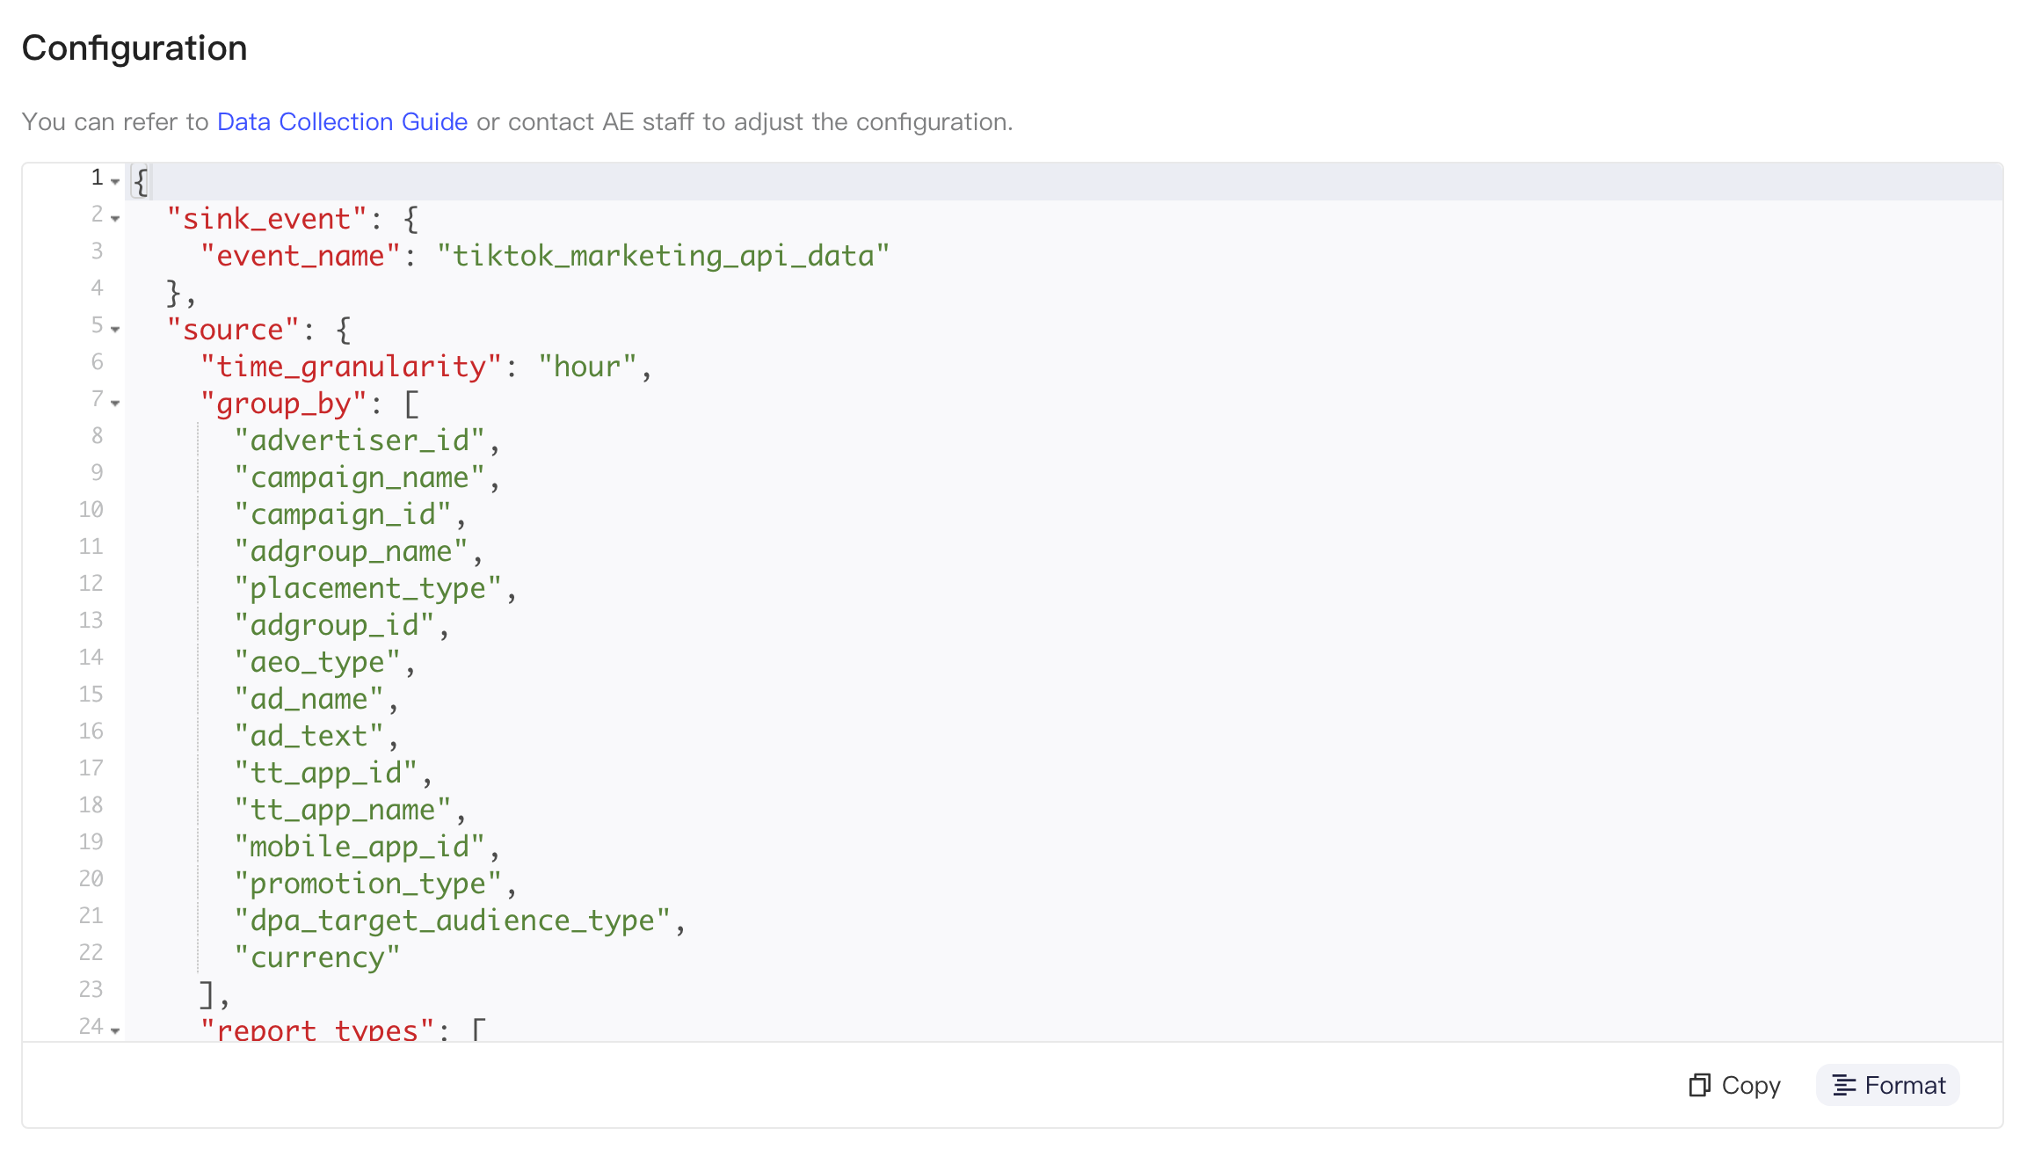This screenshot has width=2027, height=1150.
Task: Click the "event_name" key
Action: pyautogui.click(x=301, y=256)
